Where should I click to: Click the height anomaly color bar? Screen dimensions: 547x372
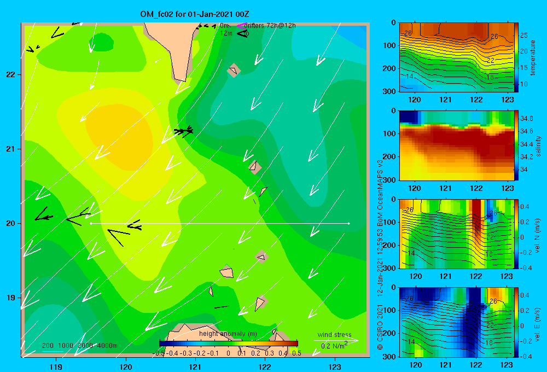click(x=229, y=344)
